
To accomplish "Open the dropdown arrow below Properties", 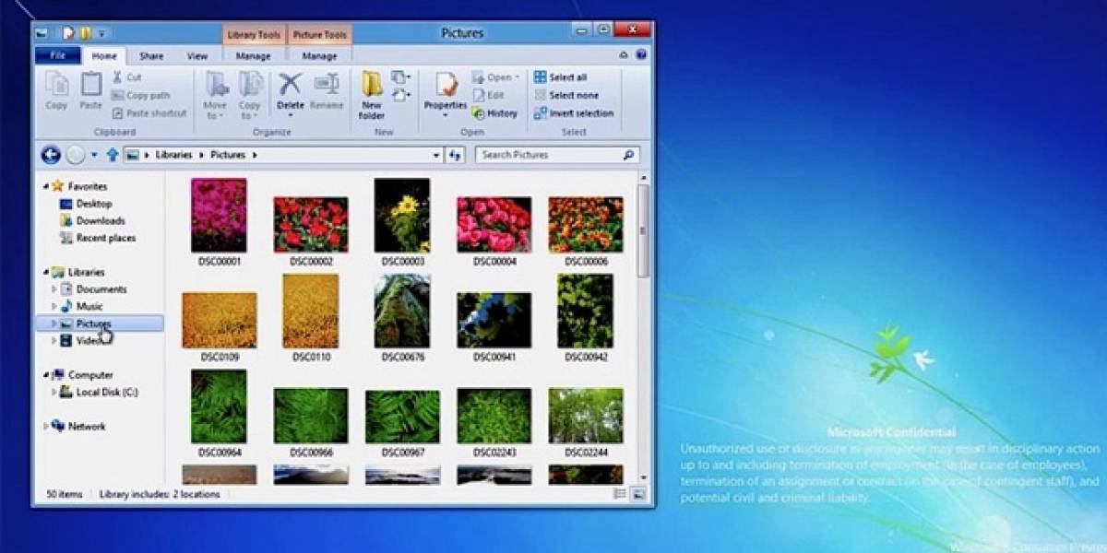I will [x=446, y=115].
